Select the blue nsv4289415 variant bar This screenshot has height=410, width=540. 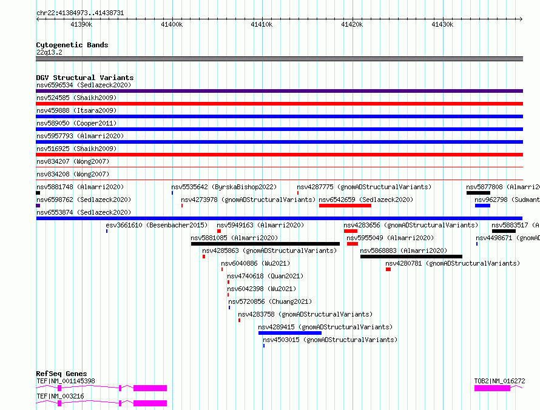290,333
